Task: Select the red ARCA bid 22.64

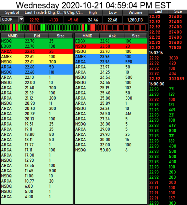Action: (x=36, y=51)
